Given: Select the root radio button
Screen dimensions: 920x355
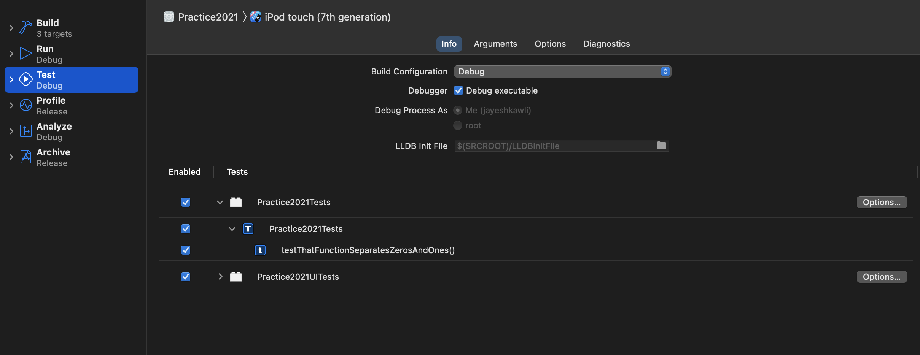Looking at the screenshot, I should pyautogui.click(x=458, y=125).
